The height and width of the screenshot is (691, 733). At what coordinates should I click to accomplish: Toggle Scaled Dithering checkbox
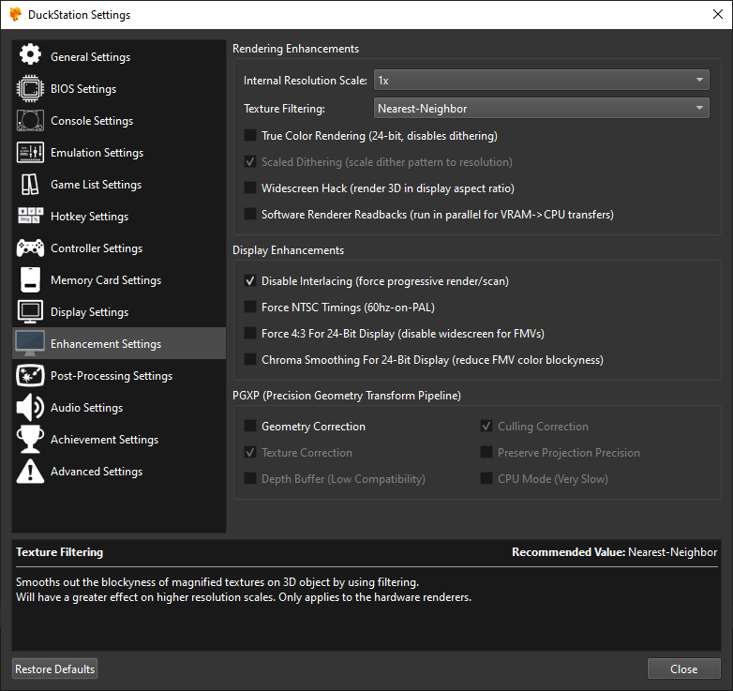[x=250, y=162]
